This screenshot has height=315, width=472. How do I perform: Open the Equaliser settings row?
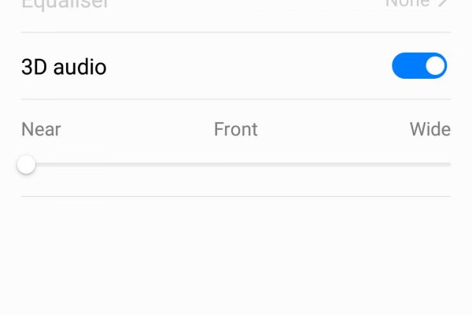click(x=236, y=8)
